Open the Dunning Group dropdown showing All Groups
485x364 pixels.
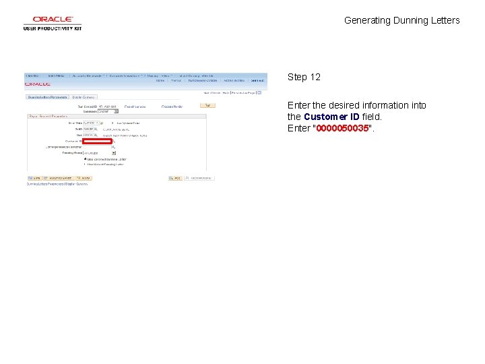[x=100, y=153]
